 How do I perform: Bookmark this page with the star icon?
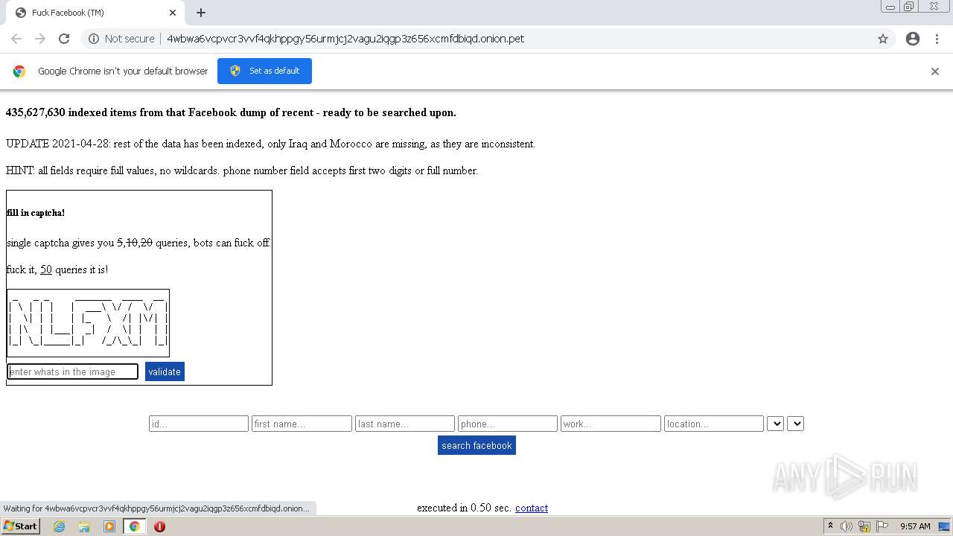[x=883, y=39]
